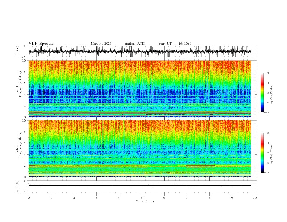Image resolution: width=287 pixels, height=222 pixels.
Task: Select the "start UT = 16:10:1" text
Action: (x=175, y=44)
